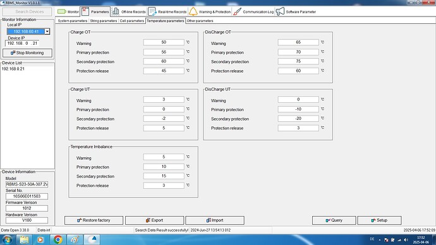Click Charge UT Primary protection field
The height and width of the screenshot is (245, 436).
(x=164, y=109)
